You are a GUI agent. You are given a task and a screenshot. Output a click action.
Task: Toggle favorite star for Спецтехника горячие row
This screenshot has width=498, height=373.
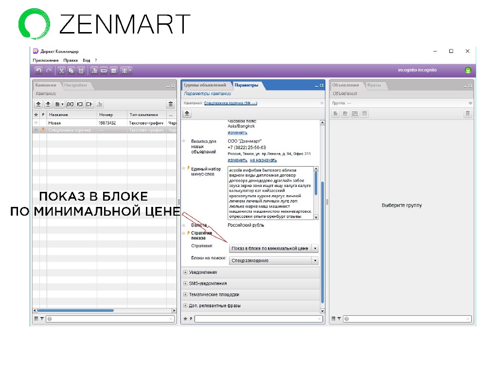point(36,130)
